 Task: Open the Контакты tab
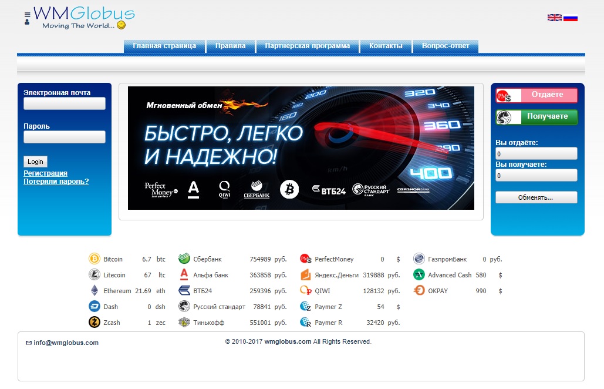coord(386,46)
